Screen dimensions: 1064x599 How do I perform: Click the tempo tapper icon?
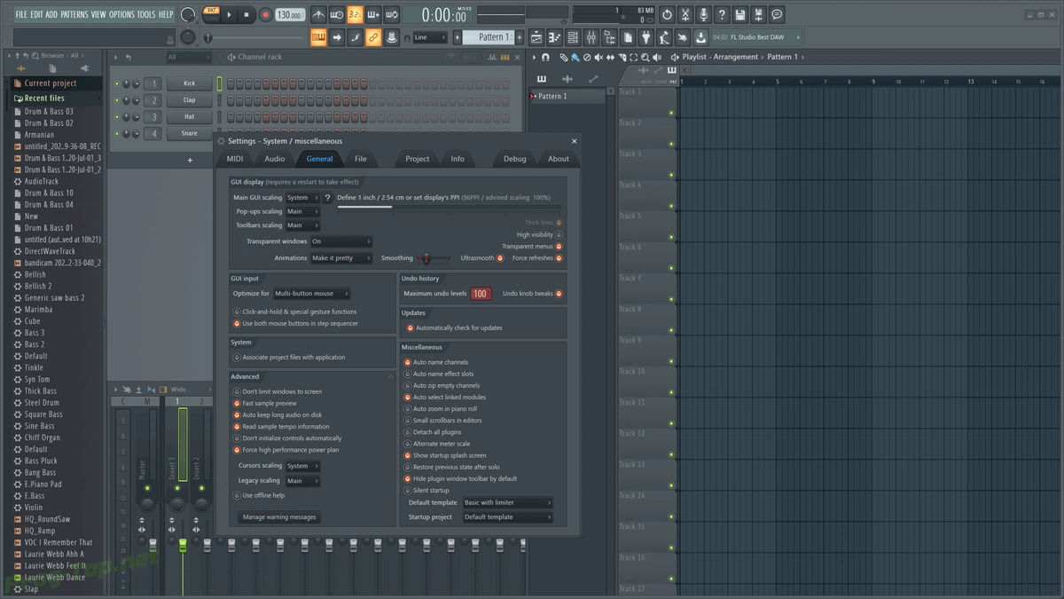[x=664, y=37]
